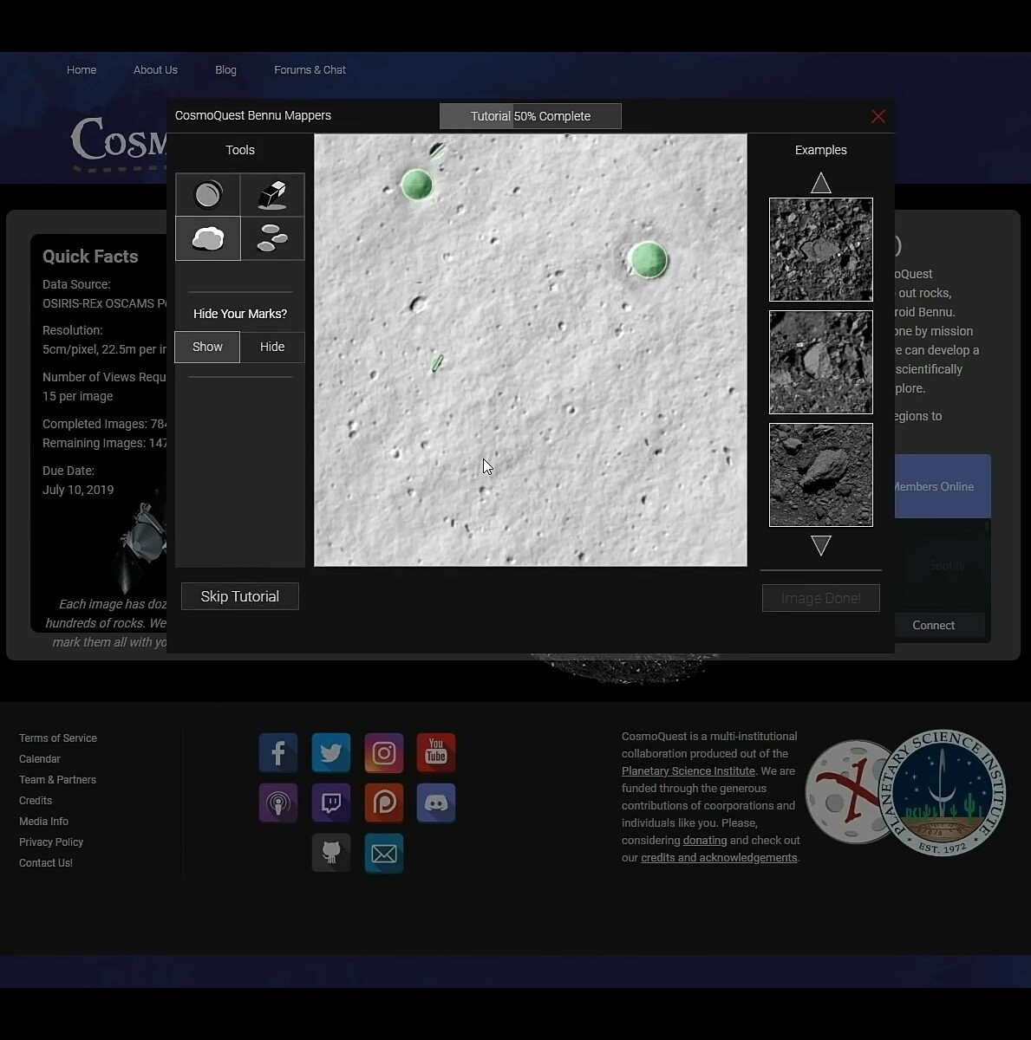Open the Privacy Policy link
This screenshot has height=1040, width=1031.
pos(51,842)
